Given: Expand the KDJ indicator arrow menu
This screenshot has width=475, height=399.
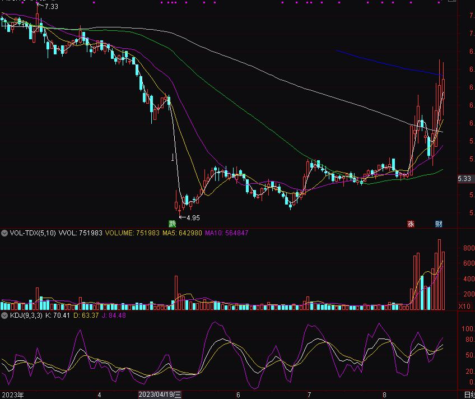Looking at the screenshot, I should click(4, 316).
